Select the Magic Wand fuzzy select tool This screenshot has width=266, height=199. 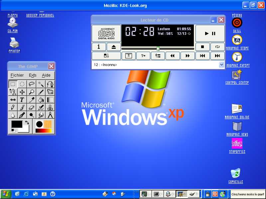(x=41, y=84)
